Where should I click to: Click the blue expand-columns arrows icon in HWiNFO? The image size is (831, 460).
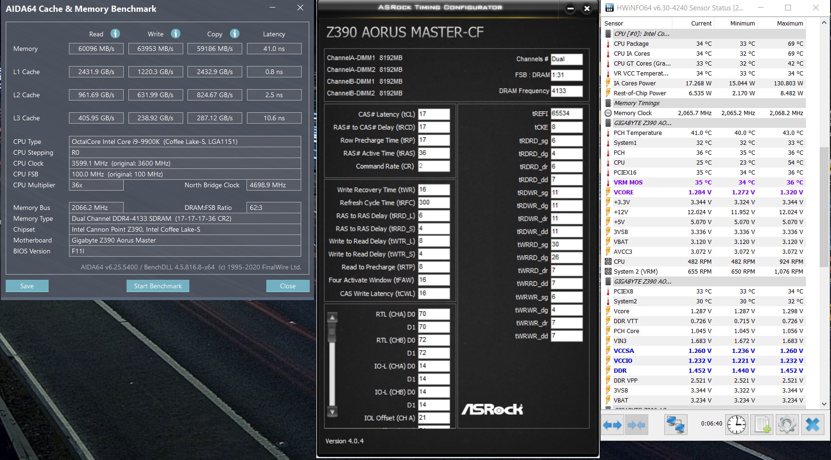click(613, 425)
